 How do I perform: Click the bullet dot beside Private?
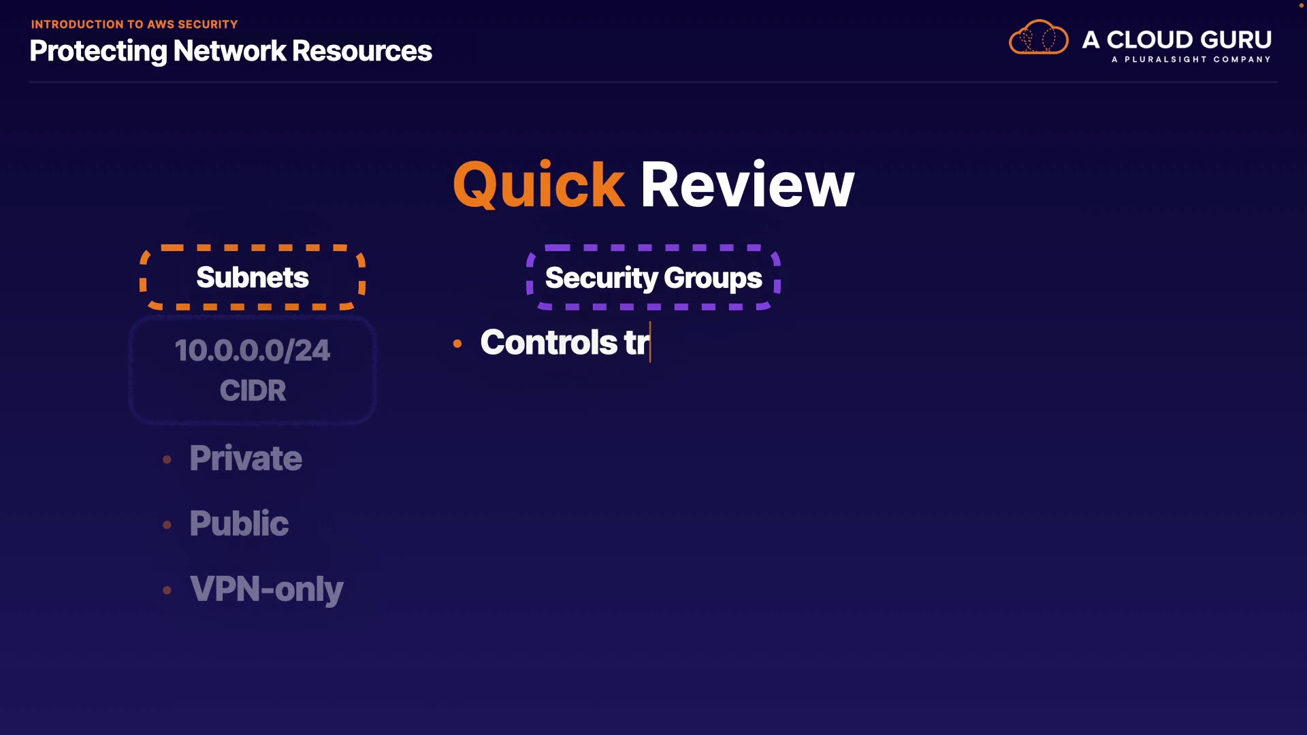(x=167, y=460)
